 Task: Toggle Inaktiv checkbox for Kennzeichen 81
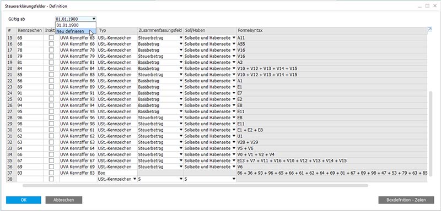click(x=51, y=62)
